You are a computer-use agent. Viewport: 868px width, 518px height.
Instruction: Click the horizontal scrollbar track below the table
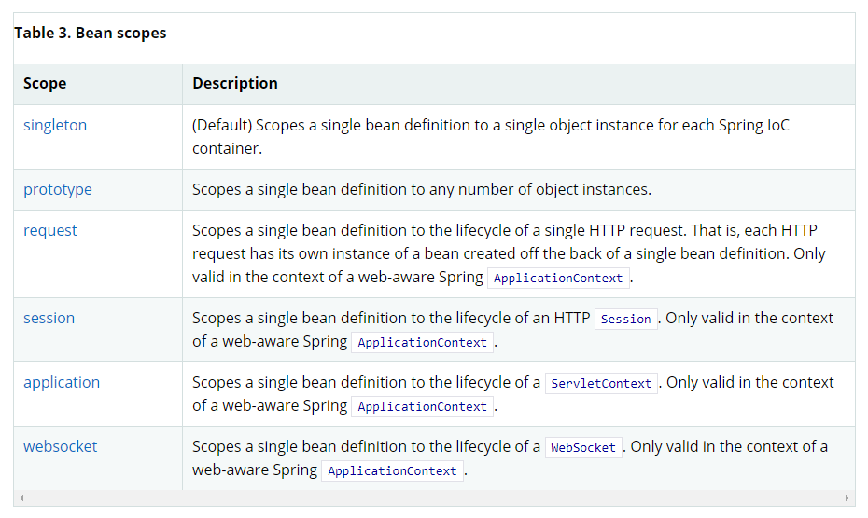(434, 498)
